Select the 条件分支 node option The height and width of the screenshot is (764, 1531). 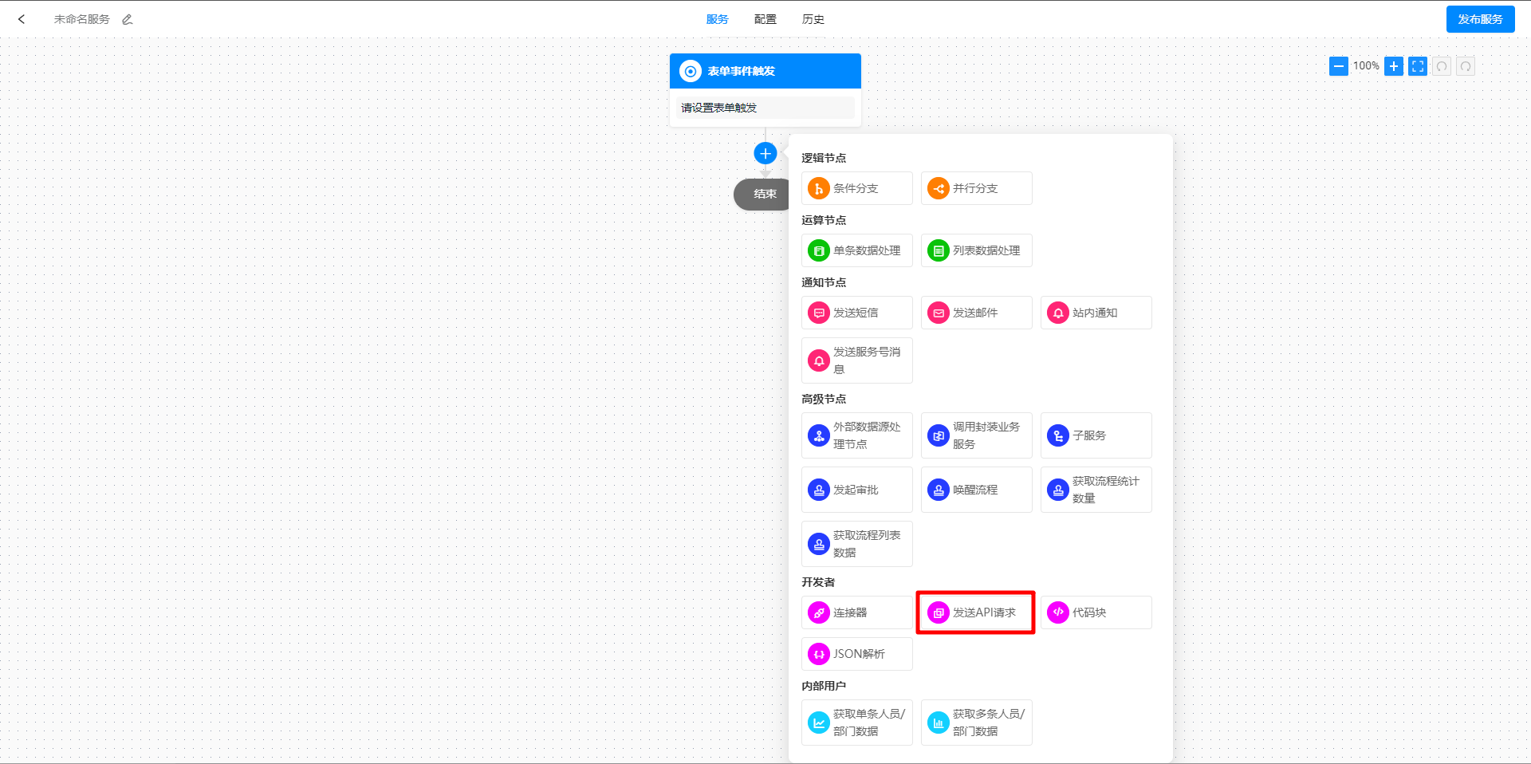coord(856,188)
